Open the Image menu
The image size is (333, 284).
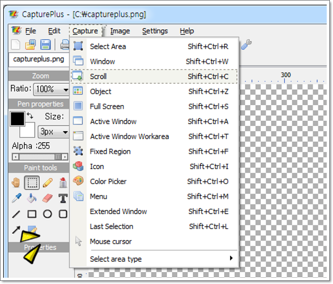click(x=120, y=31)
